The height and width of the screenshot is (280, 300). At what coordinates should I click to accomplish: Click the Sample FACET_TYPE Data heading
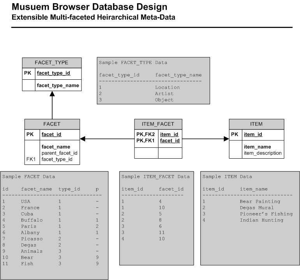133,62
